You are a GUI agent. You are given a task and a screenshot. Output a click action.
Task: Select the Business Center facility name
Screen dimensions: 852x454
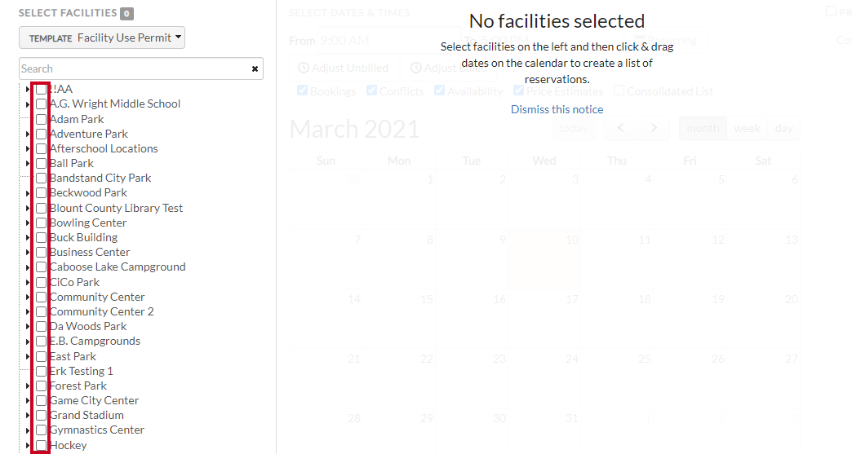click(x=90, y=252)
